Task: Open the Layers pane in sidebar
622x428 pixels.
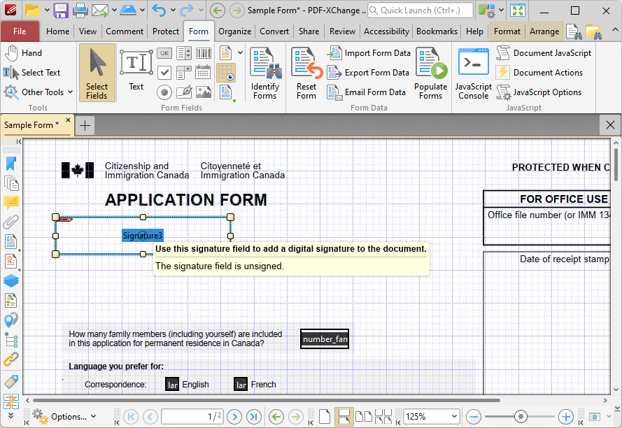Action: point(10,280)
